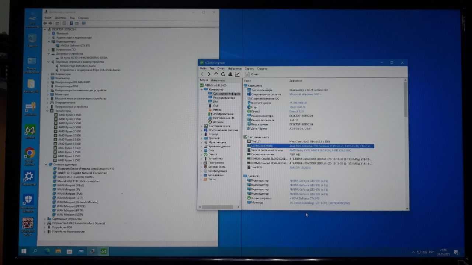The image size is (472, 265).
Task: Click the Microsoft Windows 10 Pro link
Action: [x=305, y=94]
